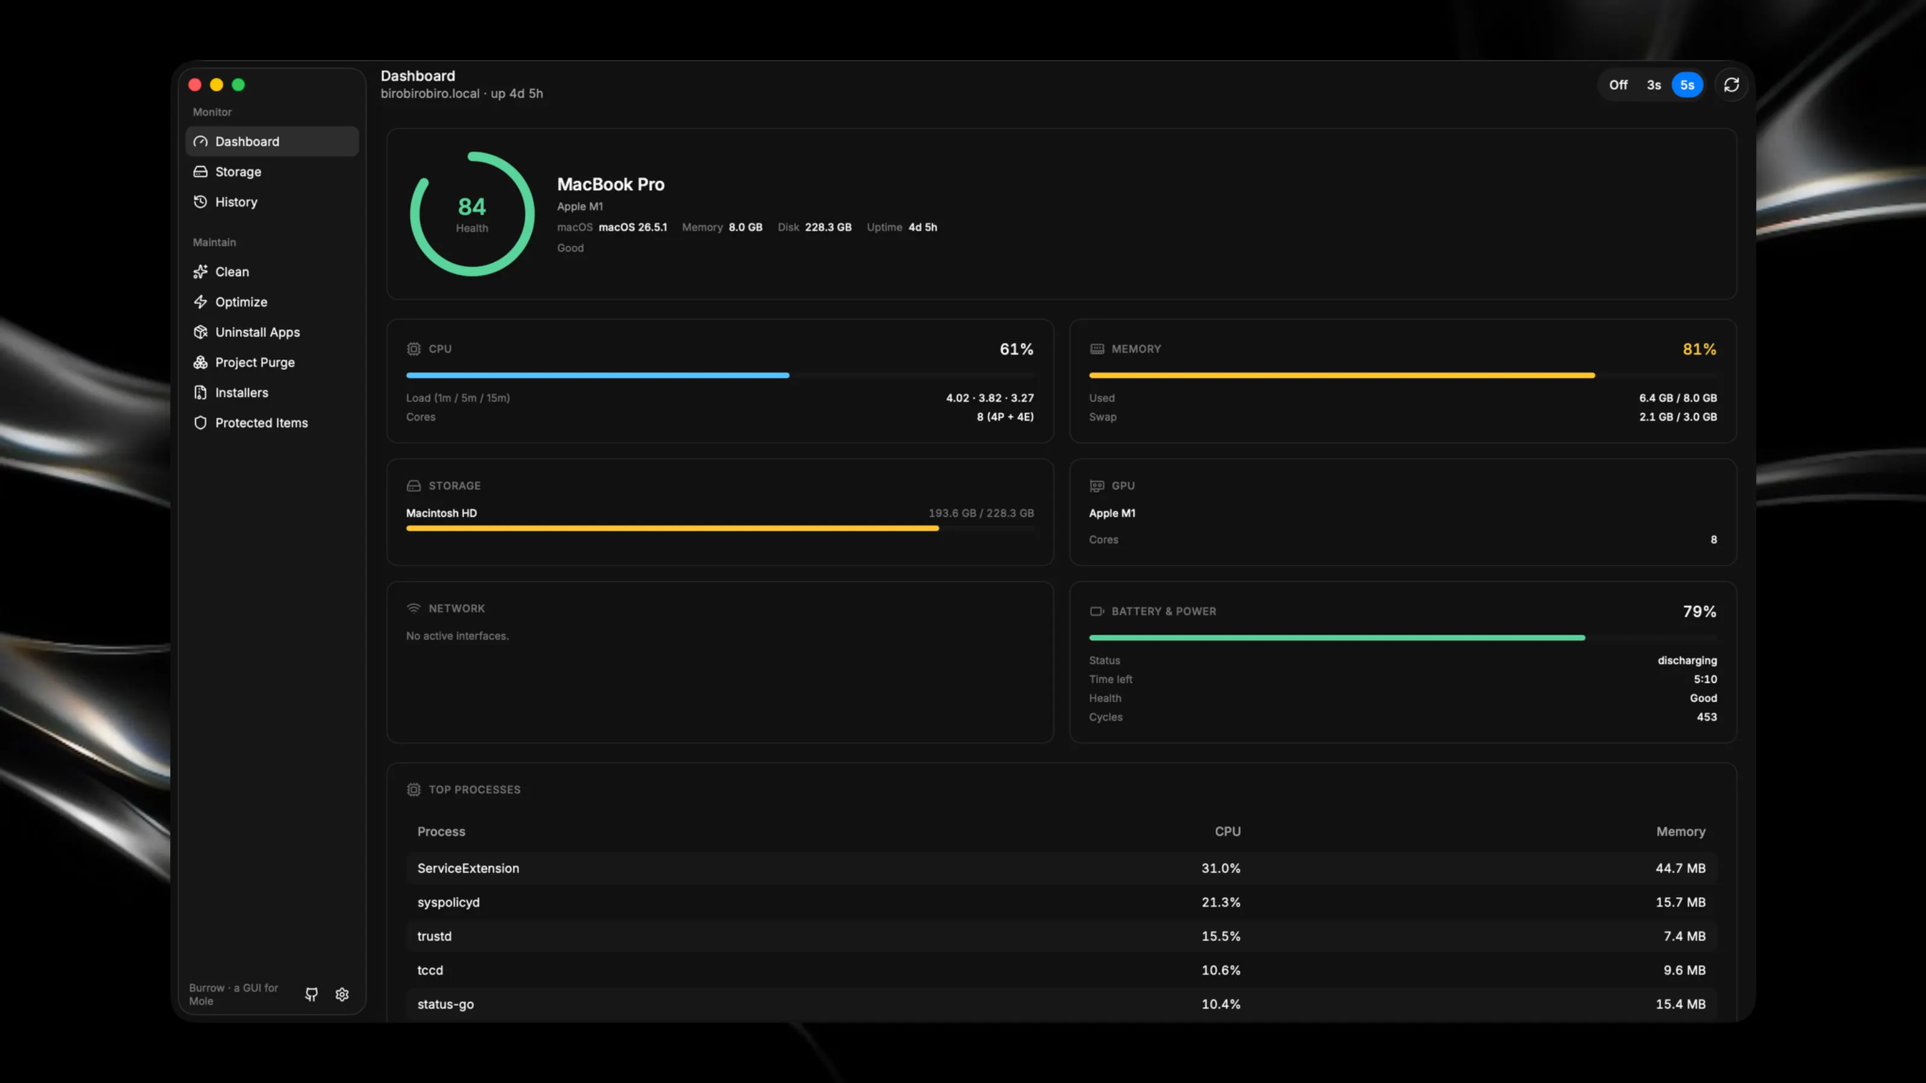Click the Storage drive icon in sidebar
This screenshot has height=1083, width=1926.
200,171
